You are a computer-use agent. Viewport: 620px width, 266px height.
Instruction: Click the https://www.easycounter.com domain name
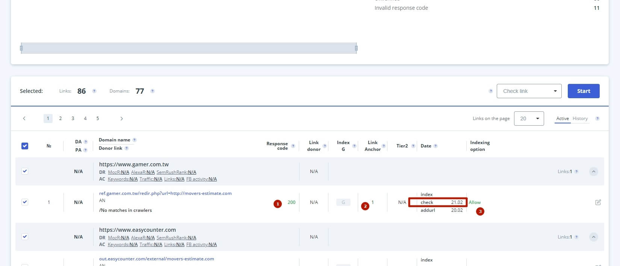point(138,230)
